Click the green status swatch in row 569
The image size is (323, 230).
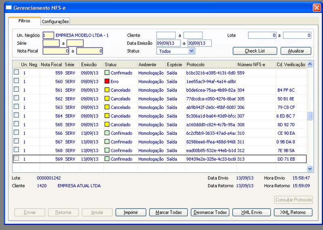pos(107,159)
